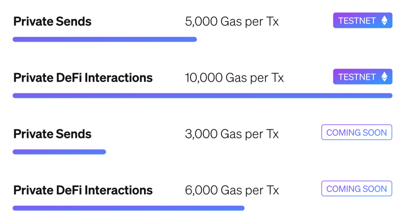This screenshot has width=402, height=219.
Task: Select Private Sends heading with 5,000 Gas
Action: click(52, 22)
